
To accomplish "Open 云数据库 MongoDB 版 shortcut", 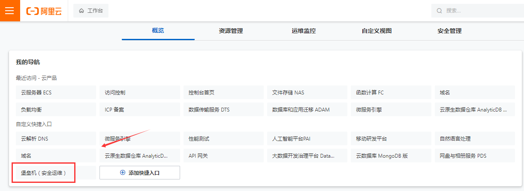I will tap(391, 156).
